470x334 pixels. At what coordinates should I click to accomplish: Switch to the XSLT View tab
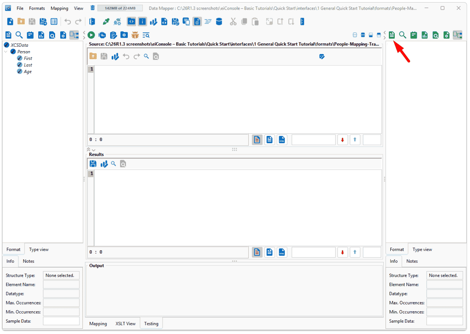pyautogui.click(x=126, y=324)
